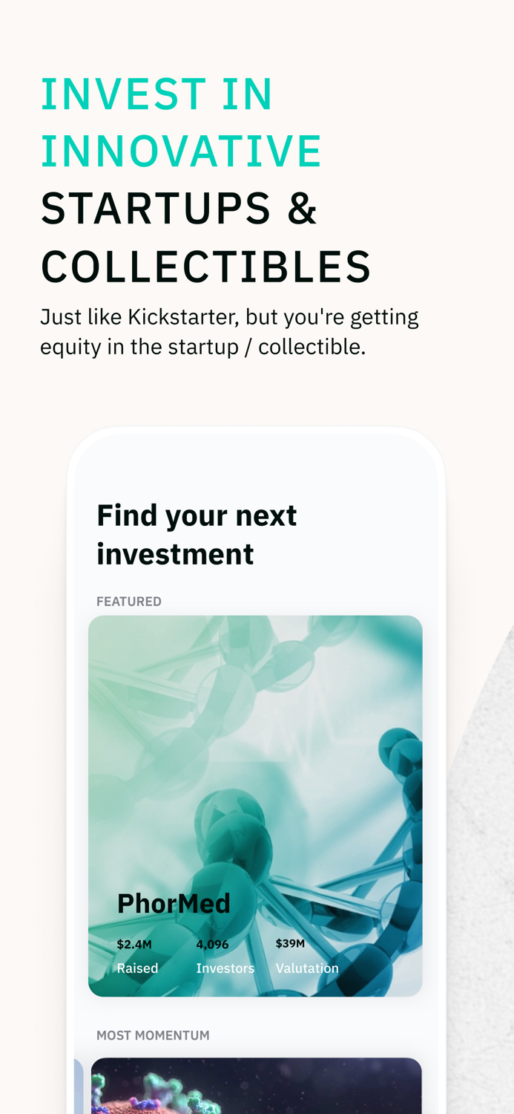Viewport: 514px width, 1114px height.
Task: Click the $2.4M Raised stat
Action: (134, 943)
